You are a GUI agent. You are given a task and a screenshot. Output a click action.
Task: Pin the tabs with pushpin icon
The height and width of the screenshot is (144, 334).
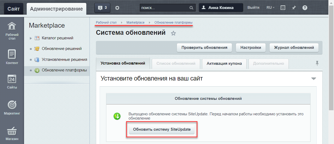[x=317, y=63]
